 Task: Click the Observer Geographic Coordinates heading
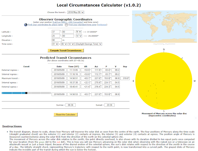tap(66, 19)
